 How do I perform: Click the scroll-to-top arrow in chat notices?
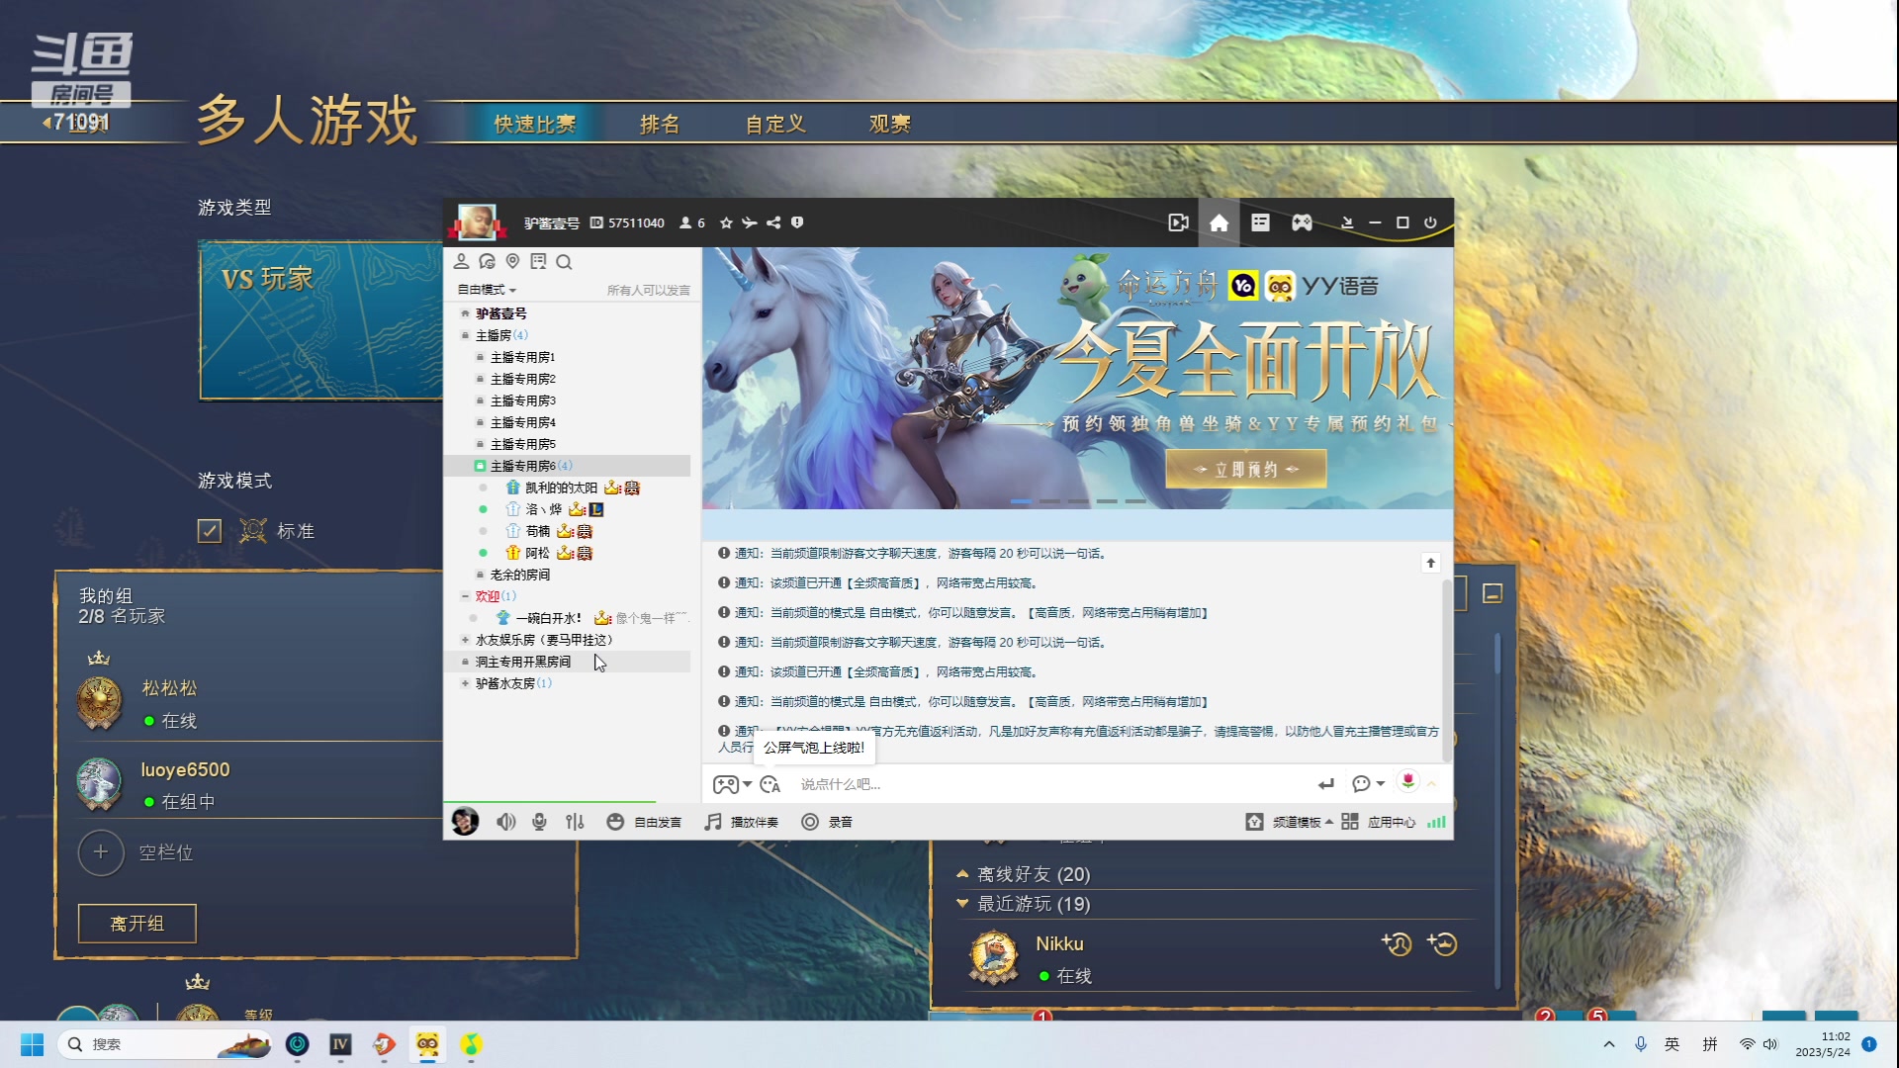pos(1430,563)
